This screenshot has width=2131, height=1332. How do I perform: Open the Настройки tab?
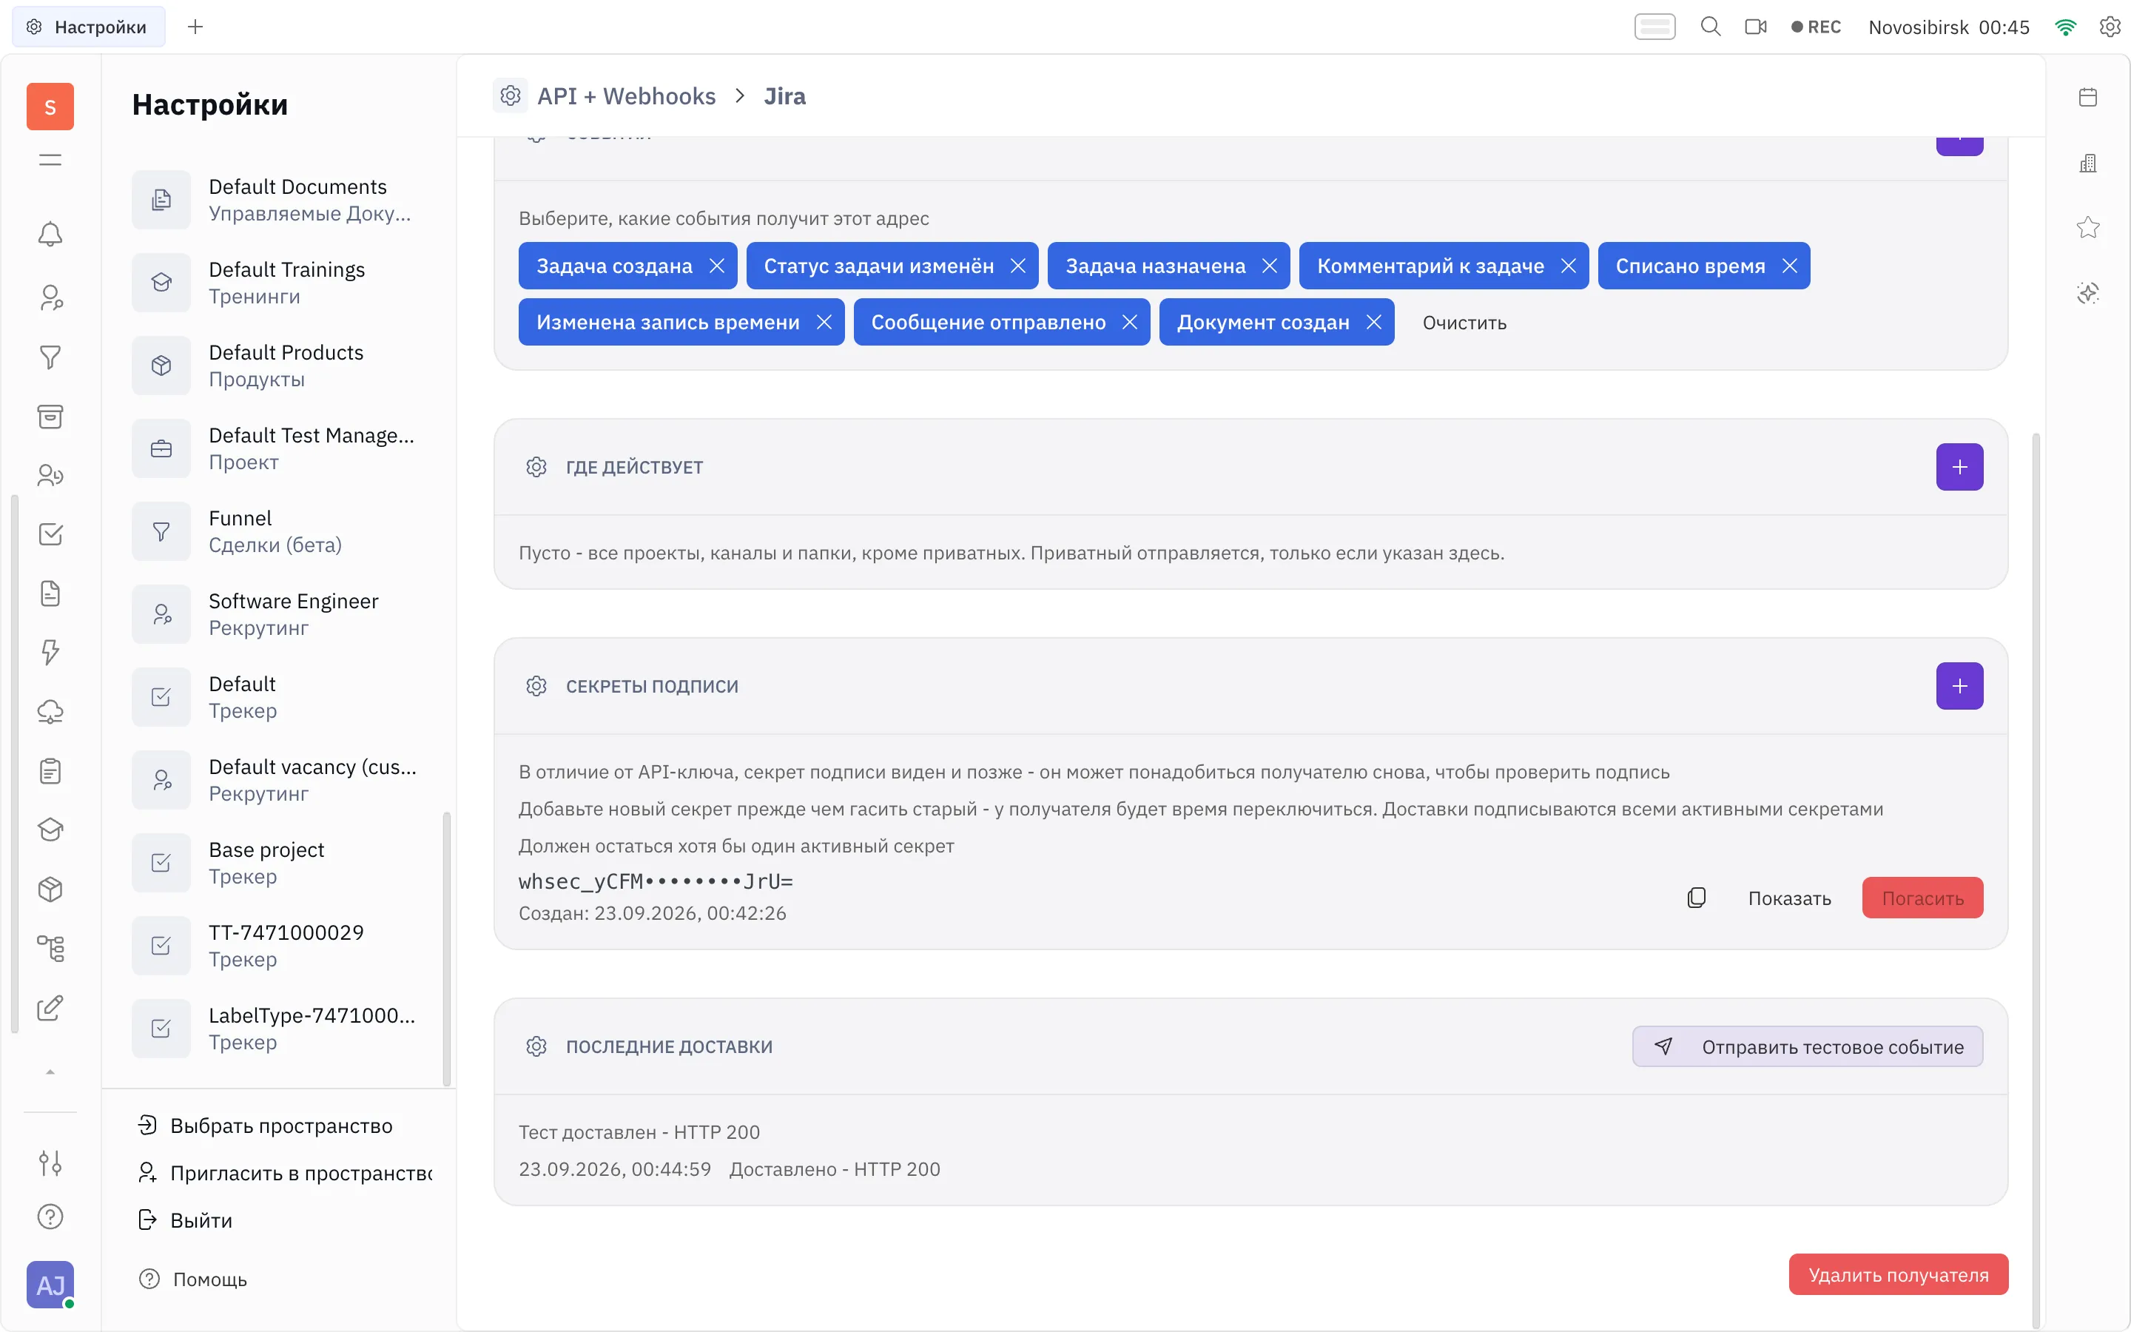(x=88, y=27)
